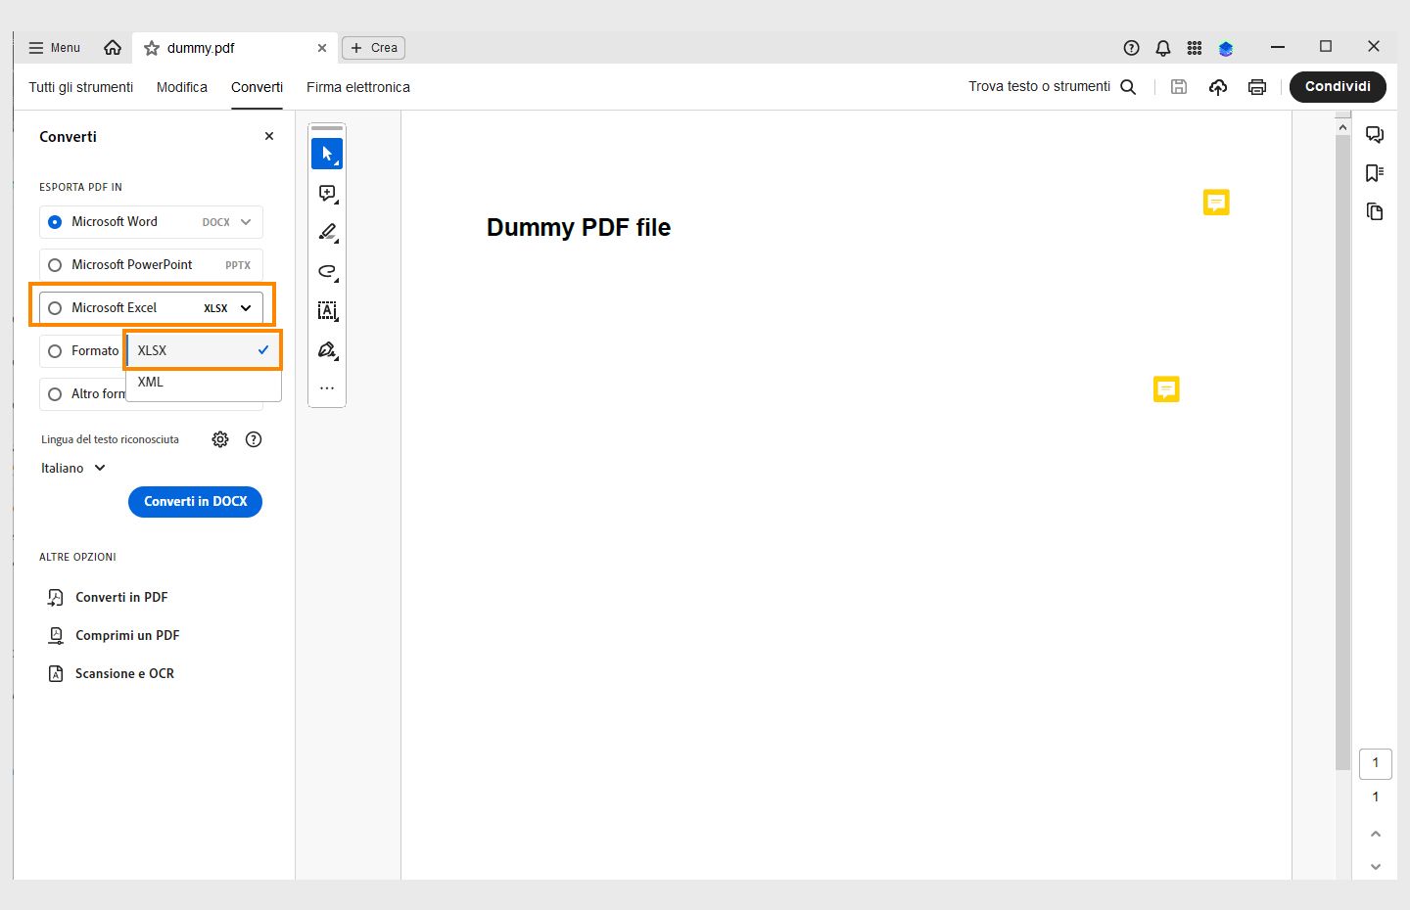Open the Fill and Sign tool
Image resolution: width=1410 pixels, height=910 pixels.
point(327,349)
